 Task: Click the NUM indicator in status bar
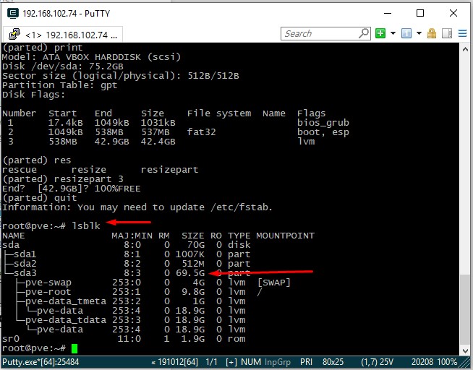point(251,362)
